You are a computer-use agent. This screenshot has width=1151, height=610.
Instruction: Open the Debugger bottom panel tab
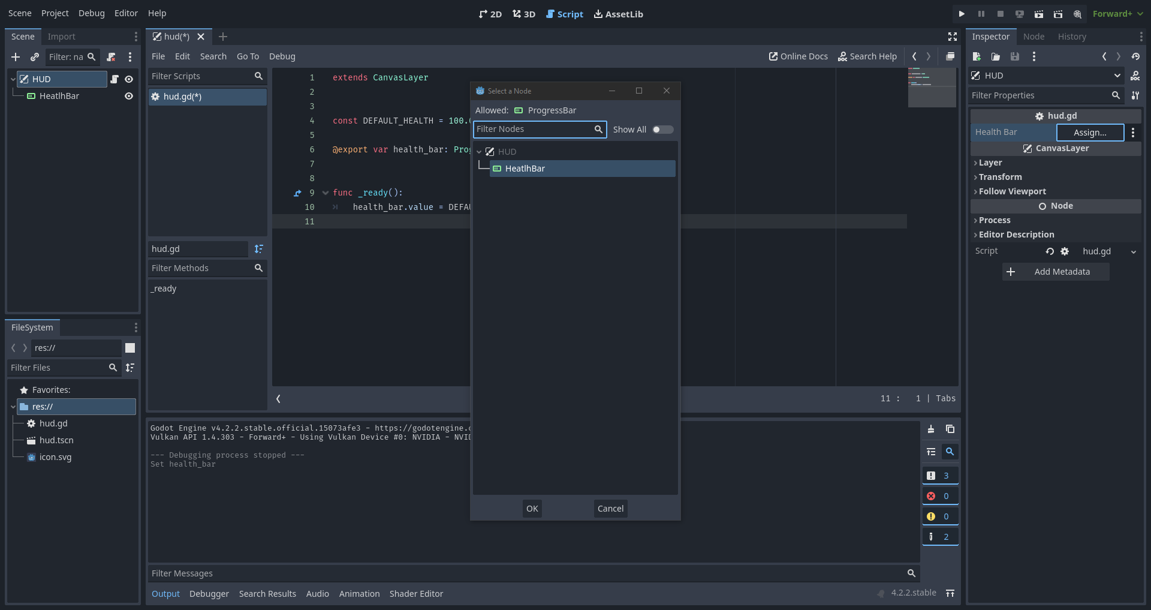click(209, 594)
